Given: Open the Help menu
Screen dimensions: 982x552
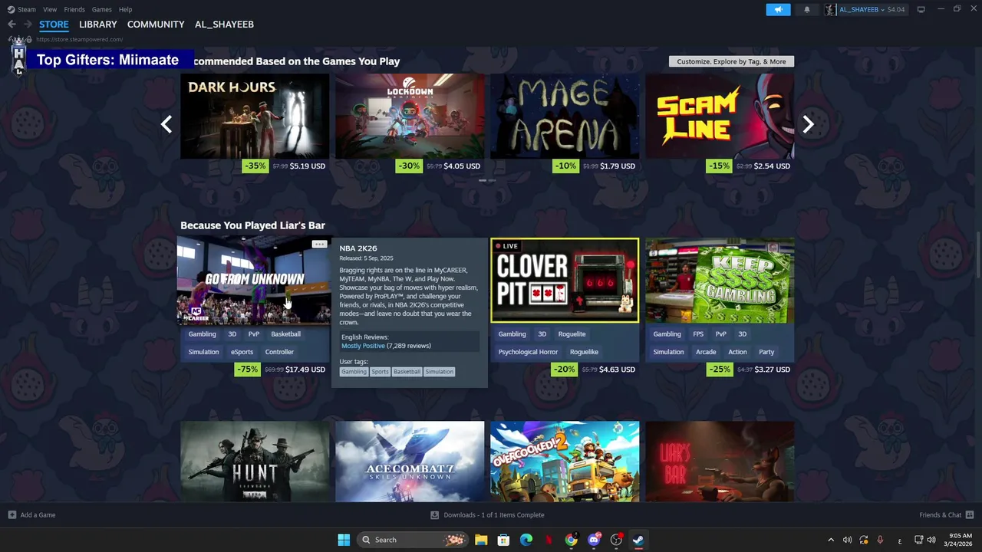Looking at the screenshot, I should (x=125, y=9).
